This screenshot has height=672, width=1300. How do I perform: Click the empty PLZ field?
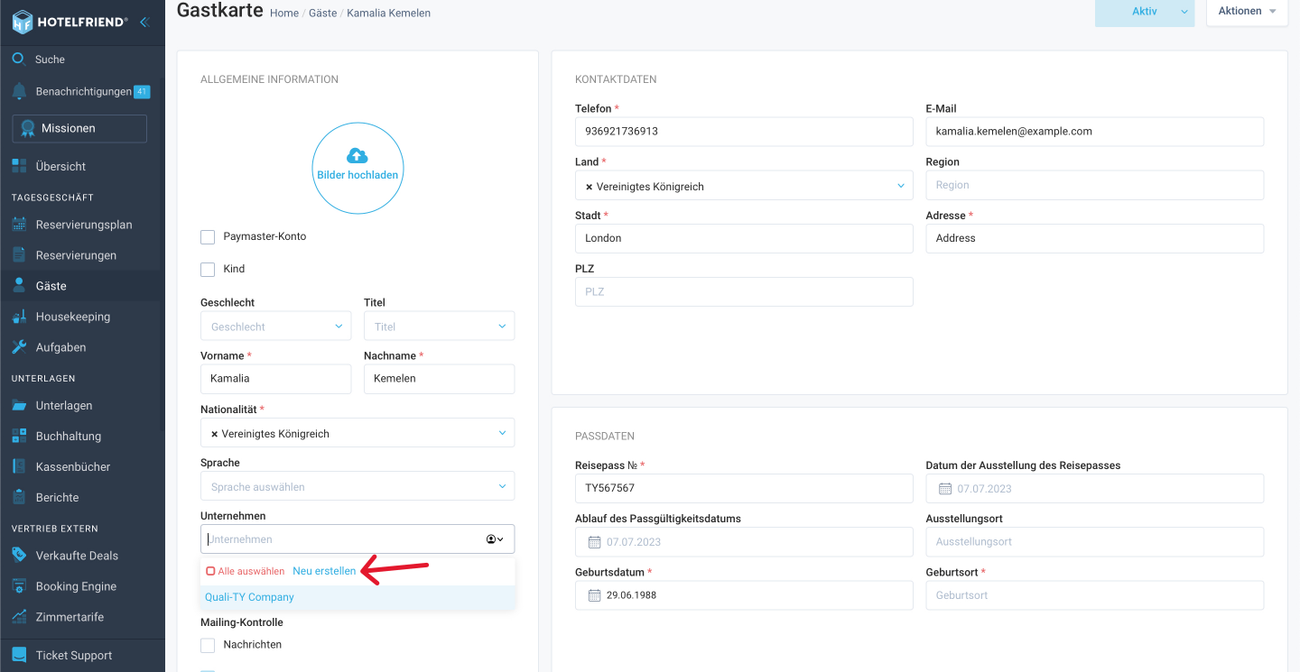click(x=744, y=291)
